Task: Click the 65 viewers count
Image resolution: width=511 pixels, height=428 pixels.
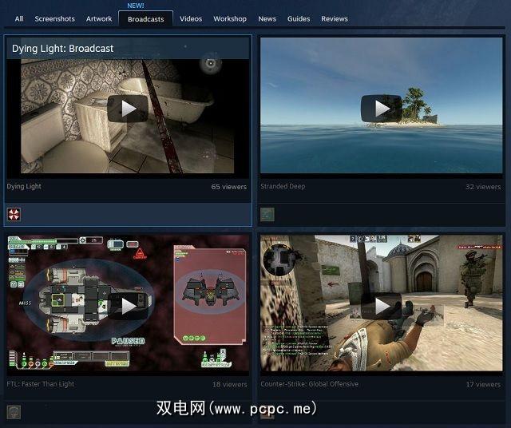Action: pyautogui.click(x=229, y=187)
